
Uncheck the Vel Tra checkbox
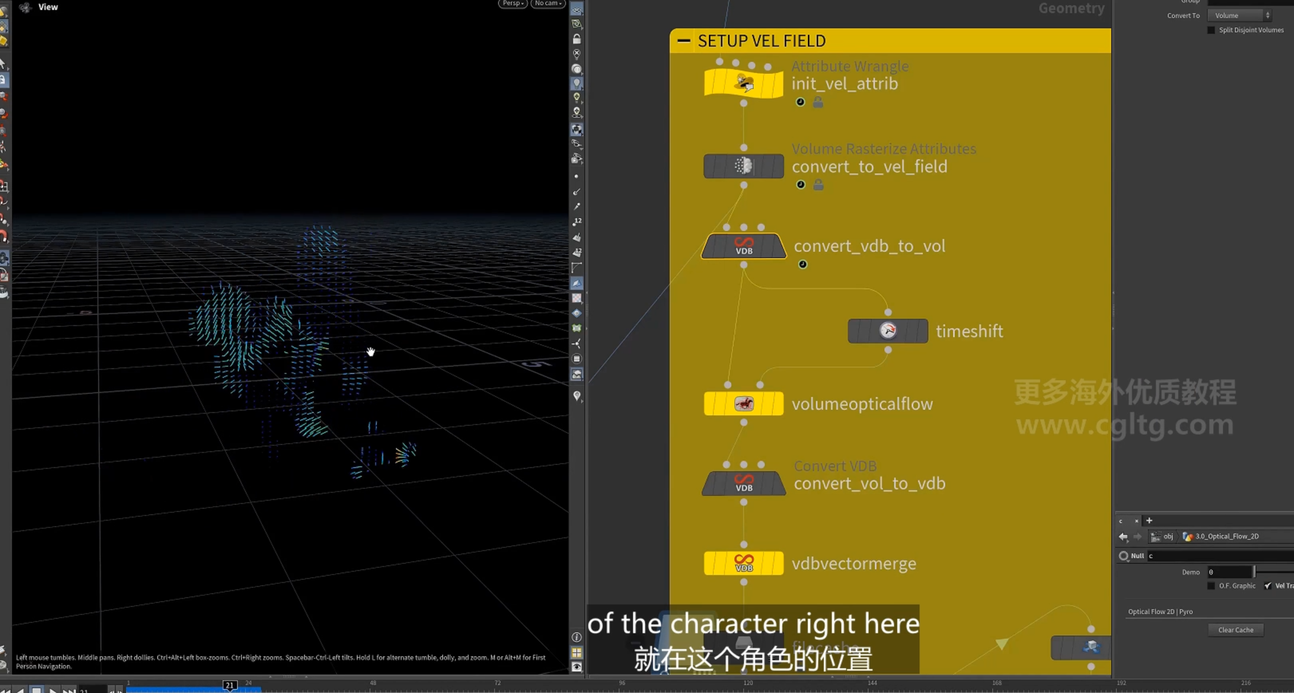pyautogui.click(x=1268, y=586)
